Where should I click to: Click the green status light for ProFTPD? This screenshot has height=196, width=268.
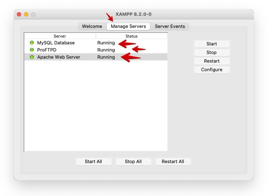click(x=32, y=50)
